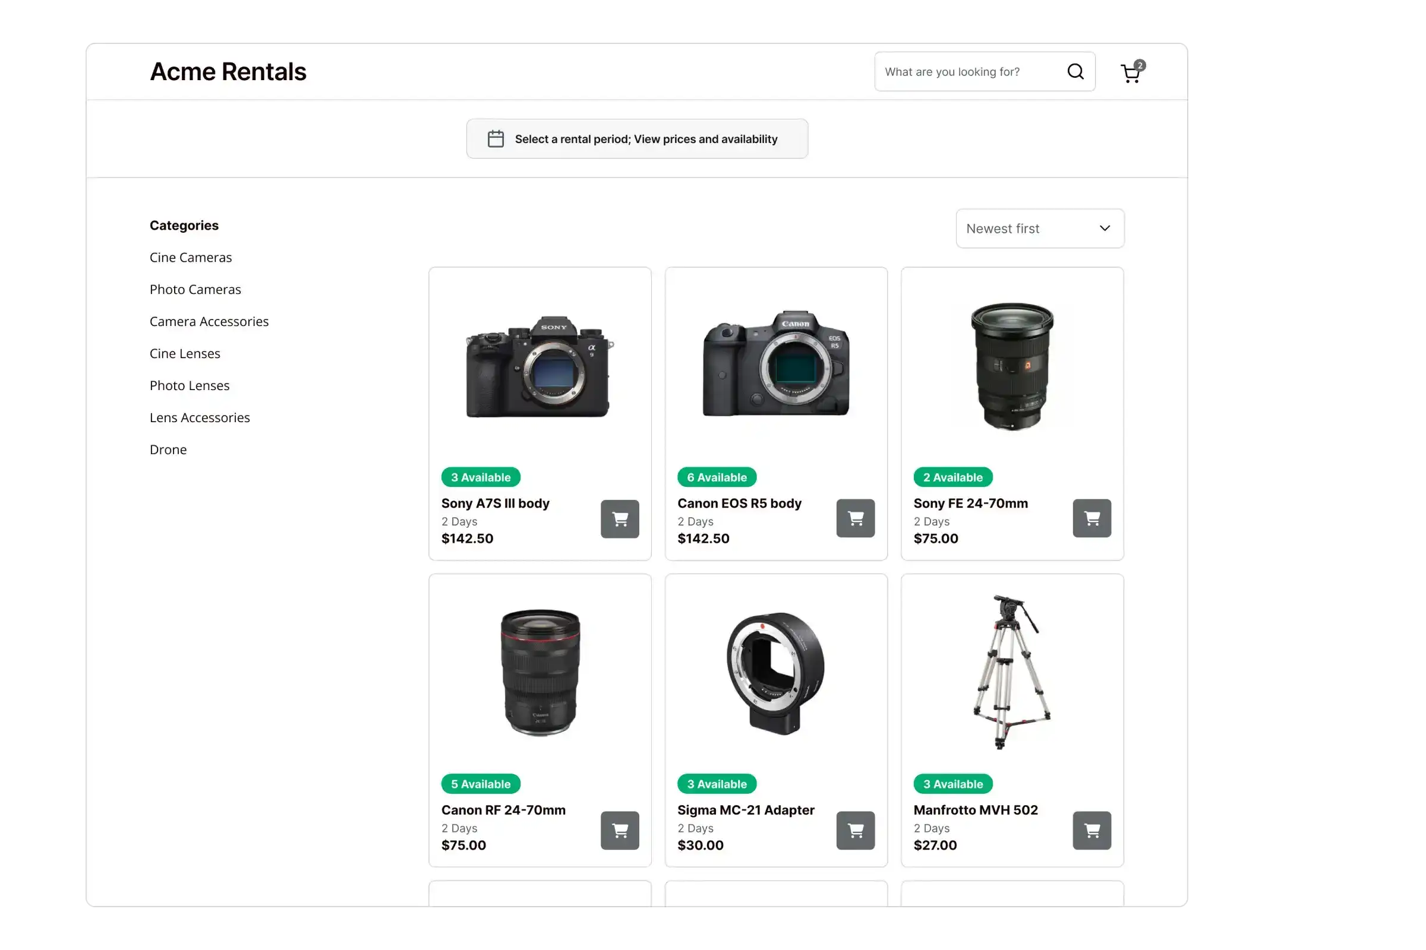Click the Acme Rentals logo

[x=228, y=71]
